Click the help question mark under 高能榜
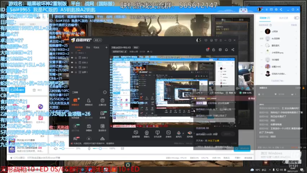The height and width of the screenshot is (173, 307). pyautogui.click(x=271, y=25)
